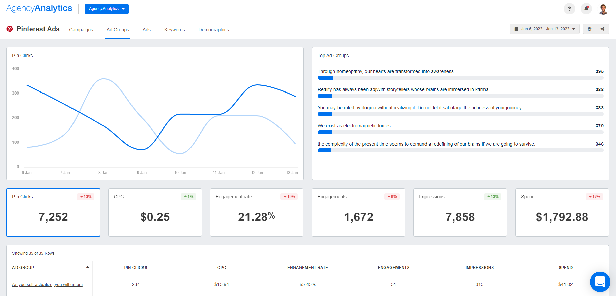Open the Demographics tab
The width and height of the screenshot is (616, 296).
pyautogui.click(x=213, y=30)
